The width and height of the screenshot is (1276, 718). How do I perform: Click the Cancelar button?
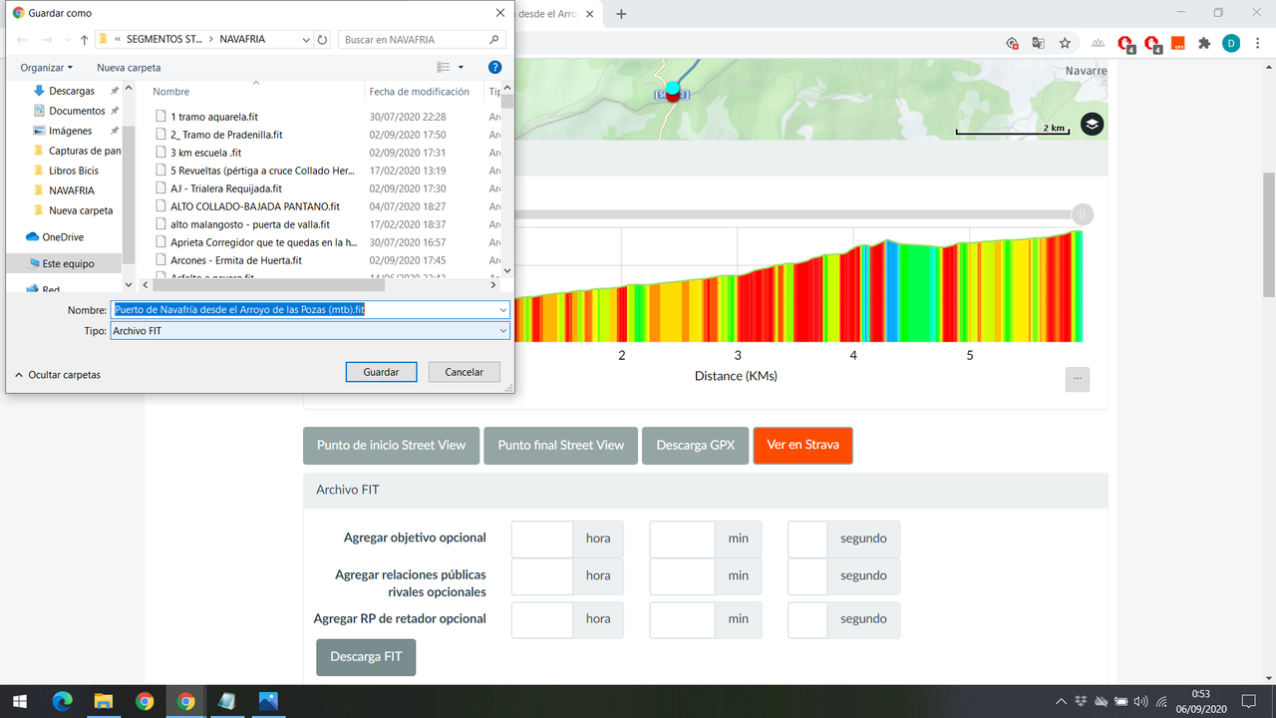click(464, 372)
